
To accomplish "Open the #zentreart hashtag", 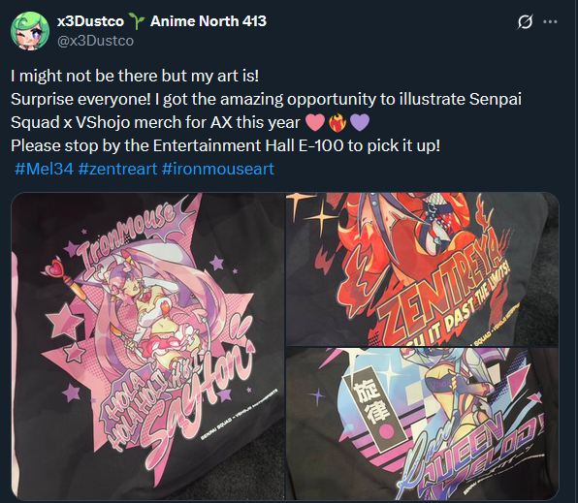I will point(117,170).
